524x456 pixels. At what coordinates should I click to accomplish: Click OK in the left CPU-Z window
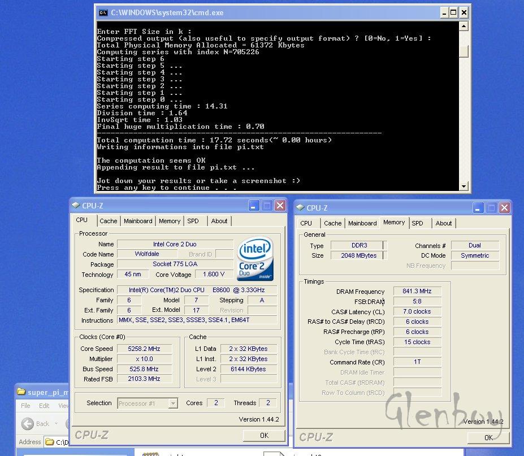click(264, 436)
